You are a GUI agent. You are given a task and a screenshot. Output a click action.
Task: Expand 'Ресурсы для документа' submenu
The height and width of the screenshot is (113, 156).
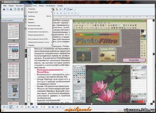[38, 35]
